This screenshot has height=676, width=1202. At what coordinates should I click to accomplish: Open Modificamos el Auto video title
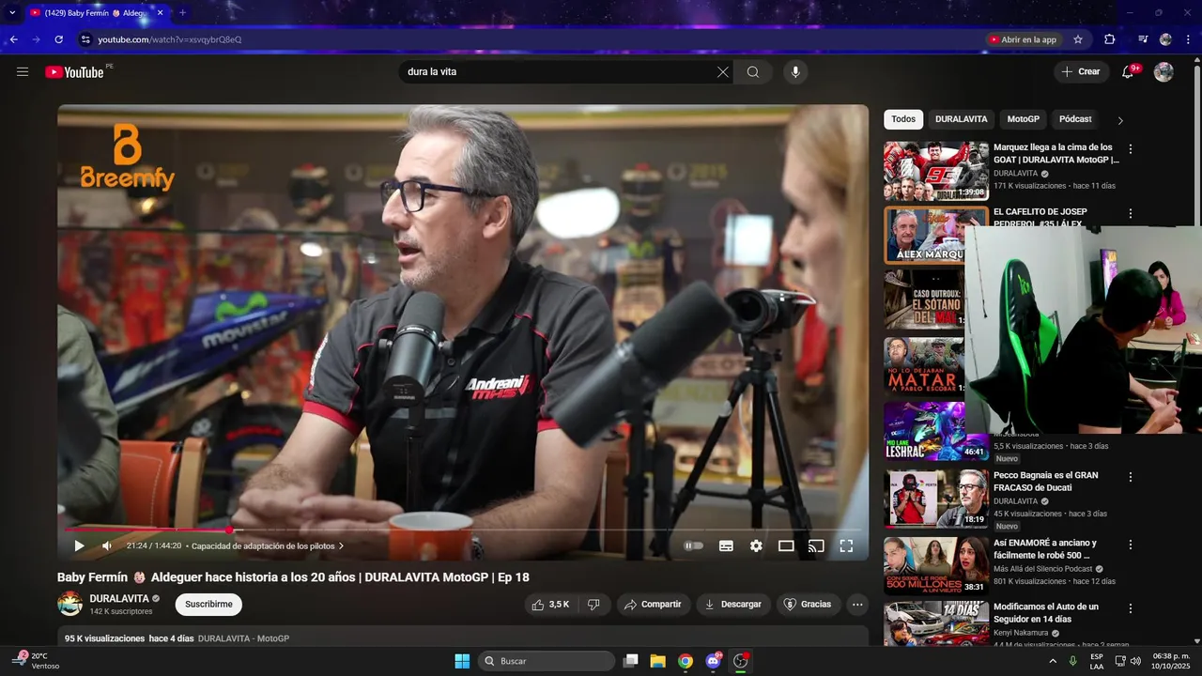click(1046, 613)
